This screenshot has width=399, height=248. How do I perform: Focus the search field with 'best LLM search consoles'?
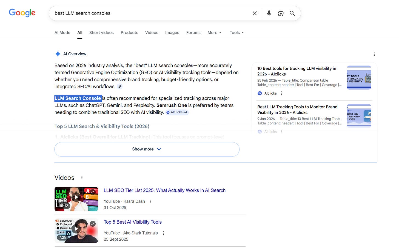151,13
